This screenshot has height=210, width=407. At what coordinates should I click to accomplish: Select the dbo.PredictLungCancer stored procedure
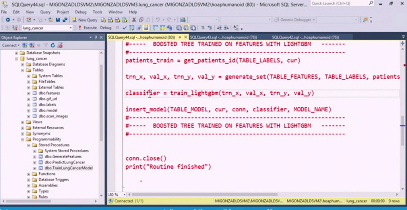pos(65,162)
